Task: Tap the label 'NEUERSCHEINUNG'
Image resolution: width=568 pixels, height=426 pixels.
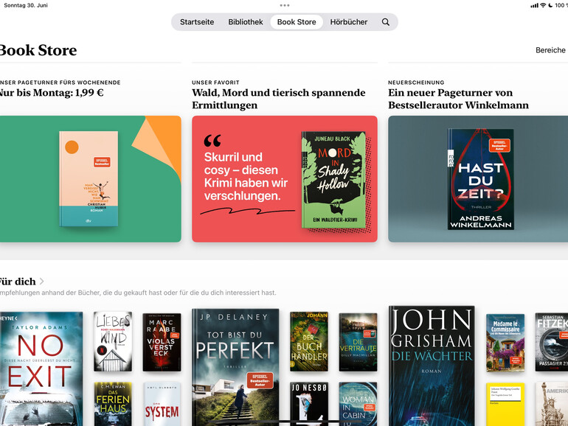Action: click(x=416, y=83)
